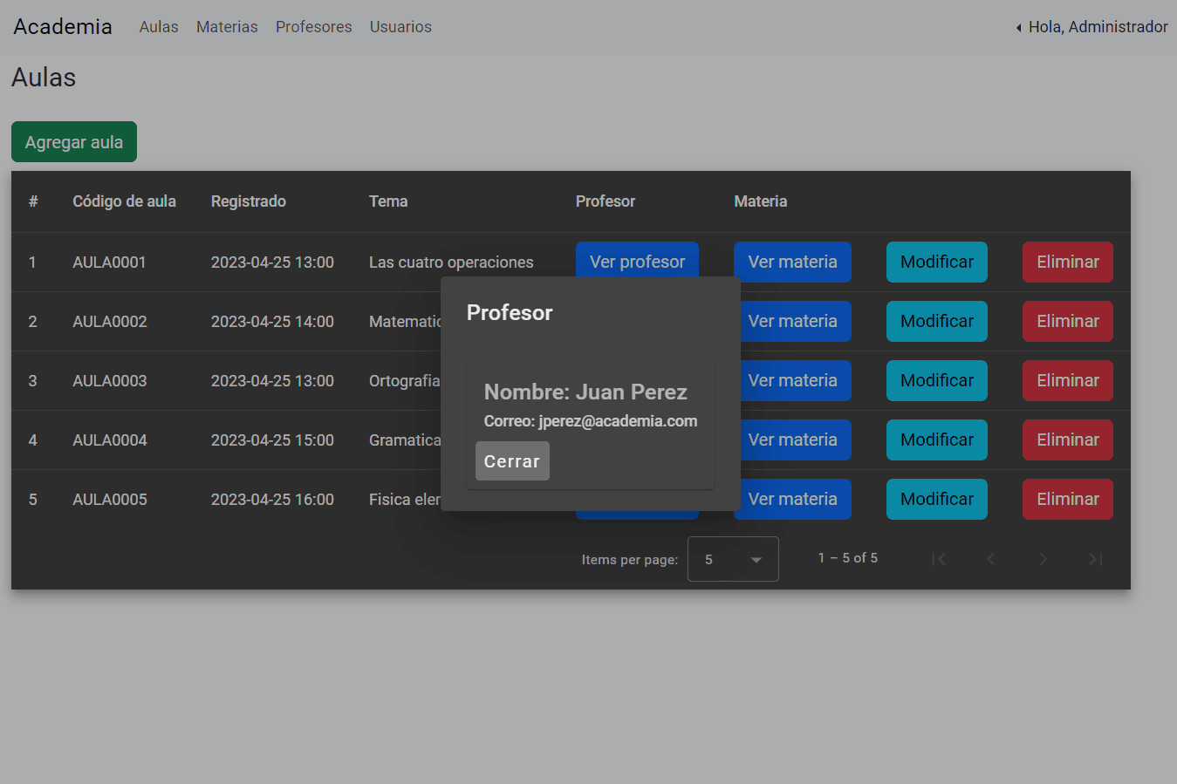The width and height of the screenshot is (1177, 784).
Task: Click Eliminar for AULA0004
Action: (x=1068, y=440)
